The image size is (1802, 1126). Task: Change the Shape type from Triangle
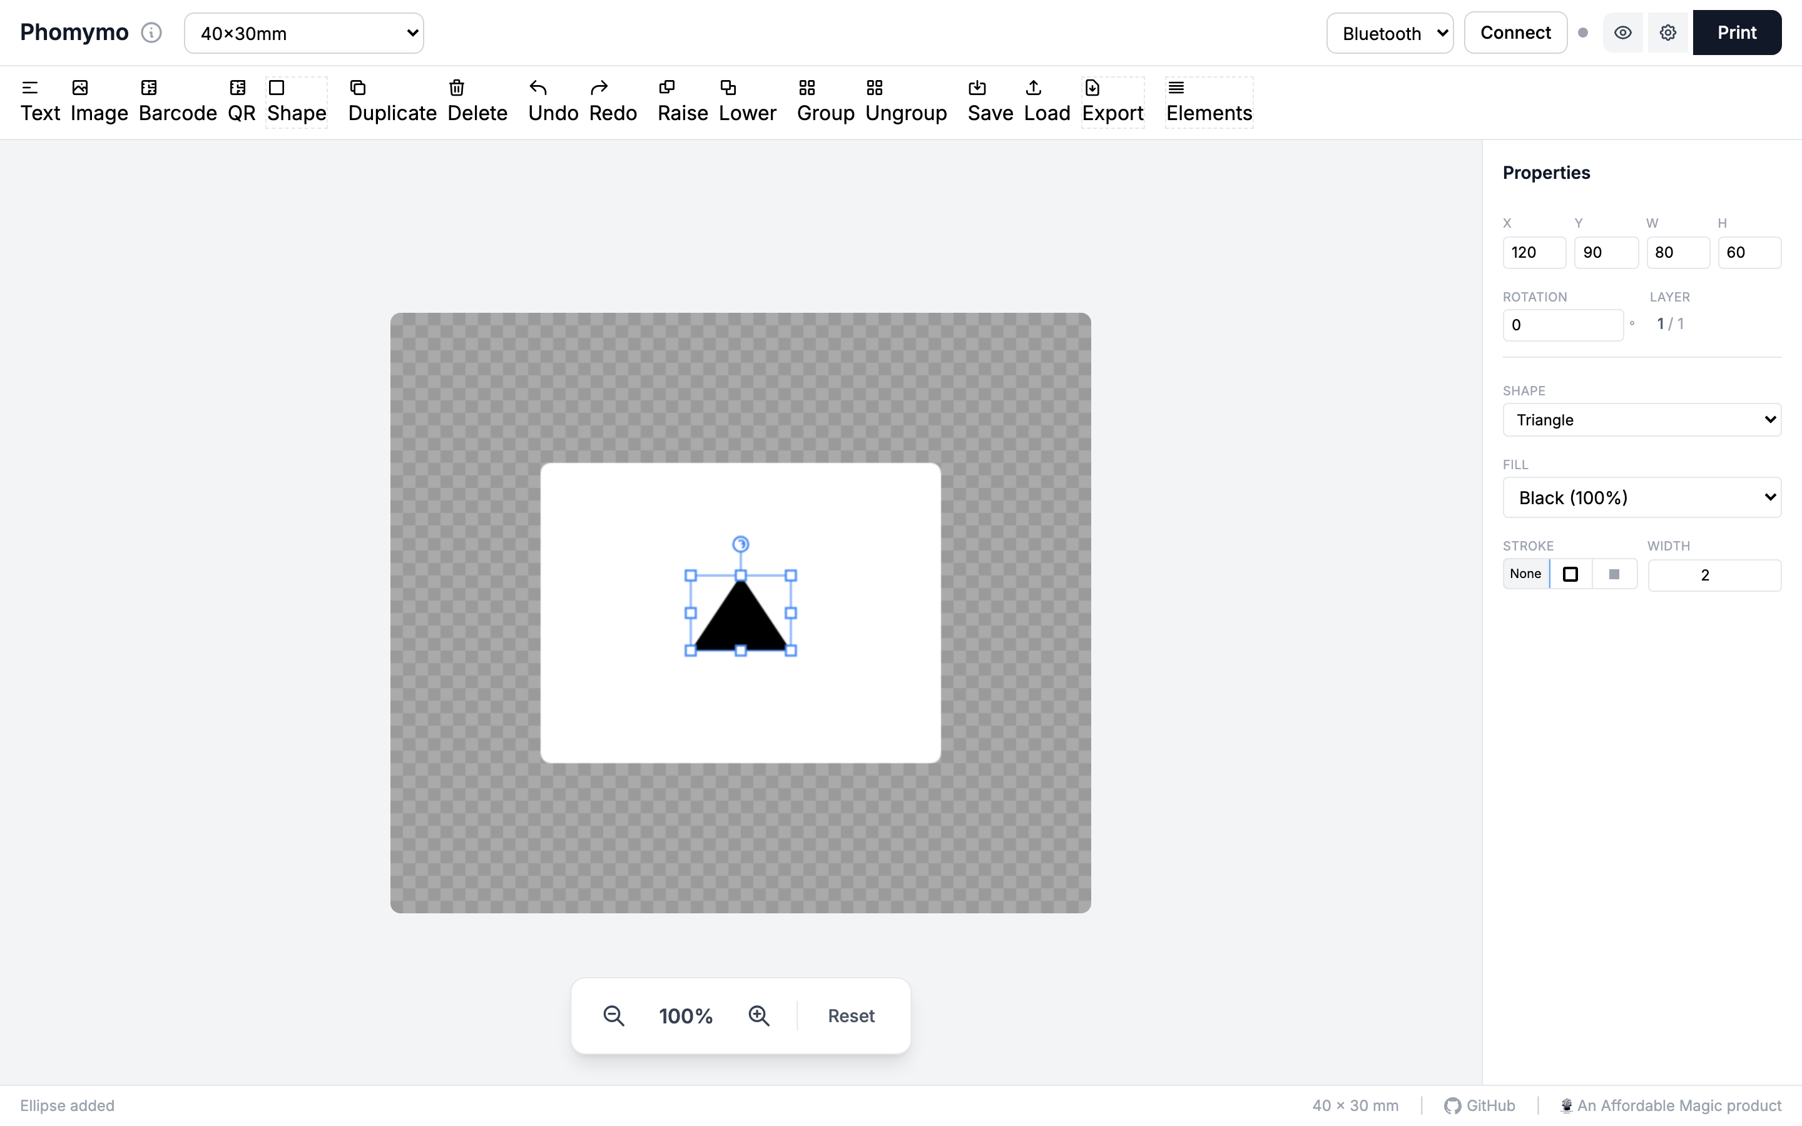pyautogui.click(x=1641, y=419)
